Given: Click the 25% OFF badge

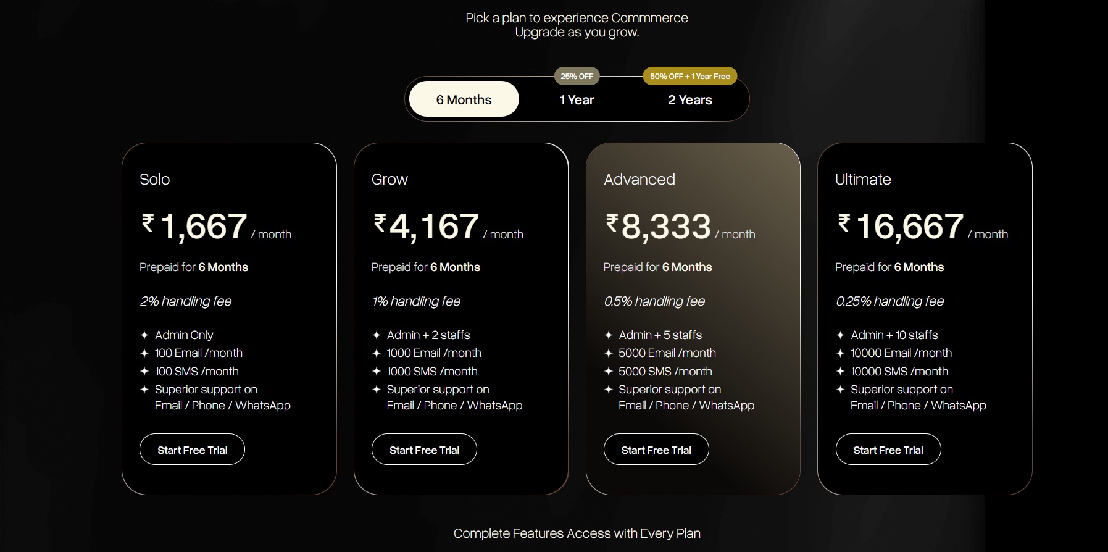Looking at the screenshot, I should point(577,76).
